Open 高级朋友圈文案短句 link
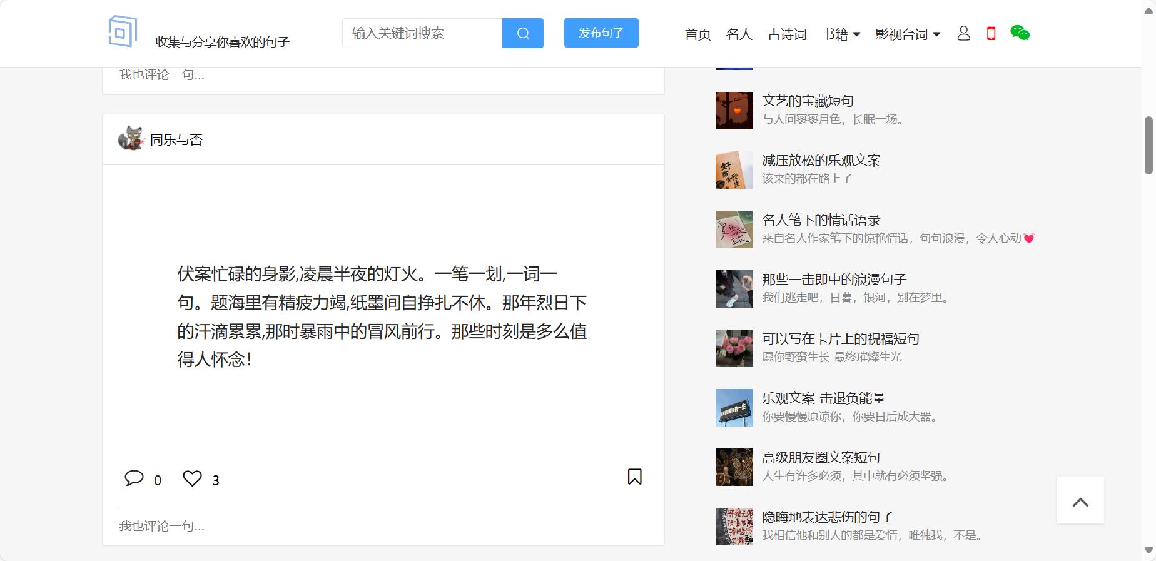 (821, 457)
